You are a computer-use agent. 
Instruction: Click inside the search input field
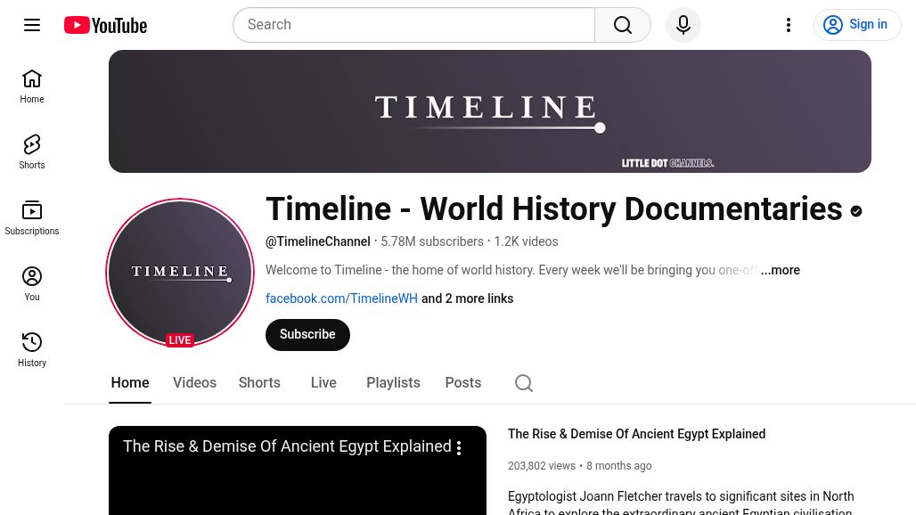coord(414,24)
